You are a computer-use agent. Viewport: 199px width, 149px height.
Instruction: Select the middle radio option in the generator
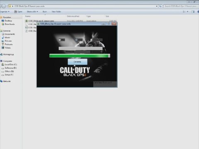[x=76, y=40]
